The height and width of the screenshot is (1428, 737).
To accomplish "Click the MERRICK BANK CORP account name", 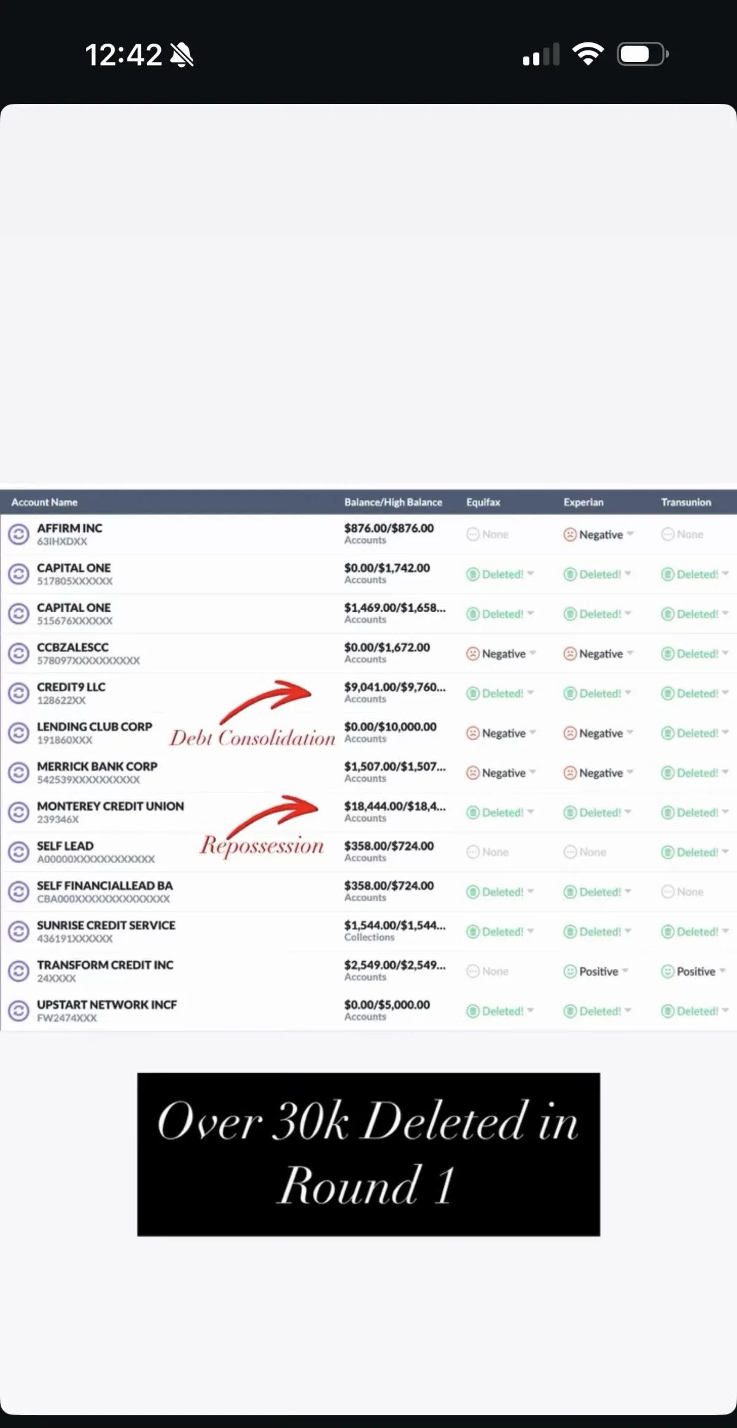I will [x=97, y=766].
